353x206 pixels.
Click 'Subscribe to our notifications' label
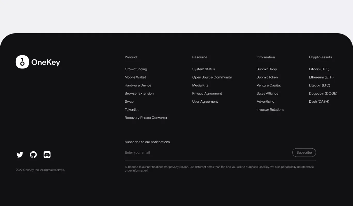click(x=147, y=142)
